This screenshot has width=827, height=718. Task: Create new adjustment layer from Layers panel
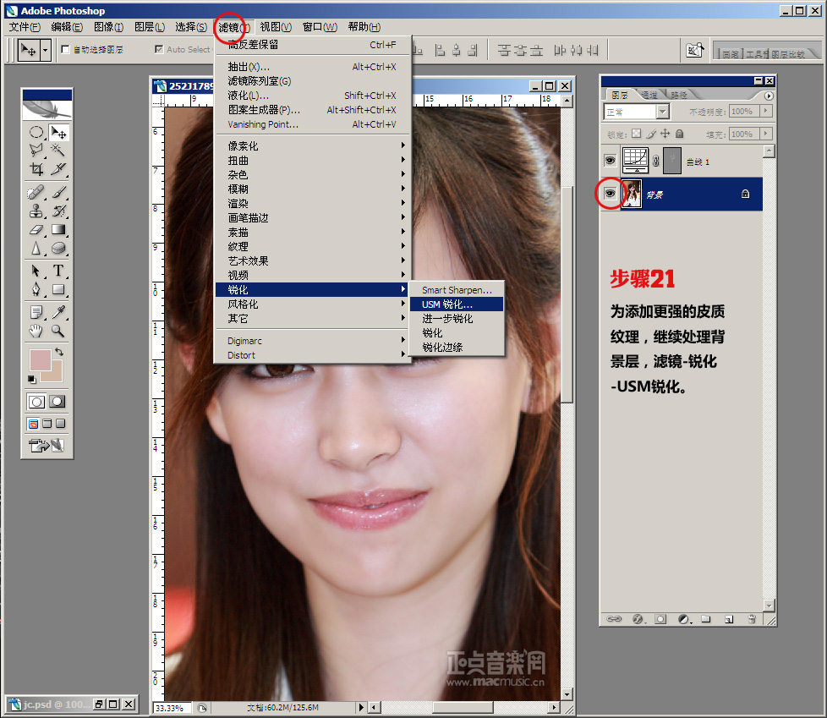tap(682, 619)
